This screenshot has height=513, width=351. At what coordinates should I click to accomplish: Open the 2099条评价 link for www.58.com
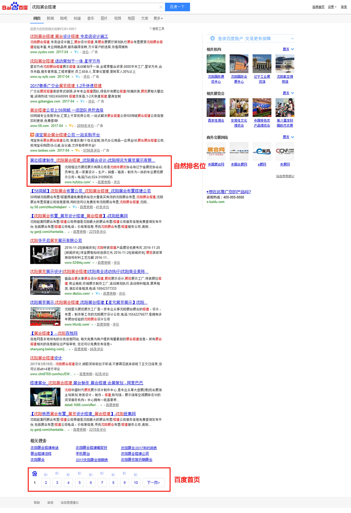(85, 126)
